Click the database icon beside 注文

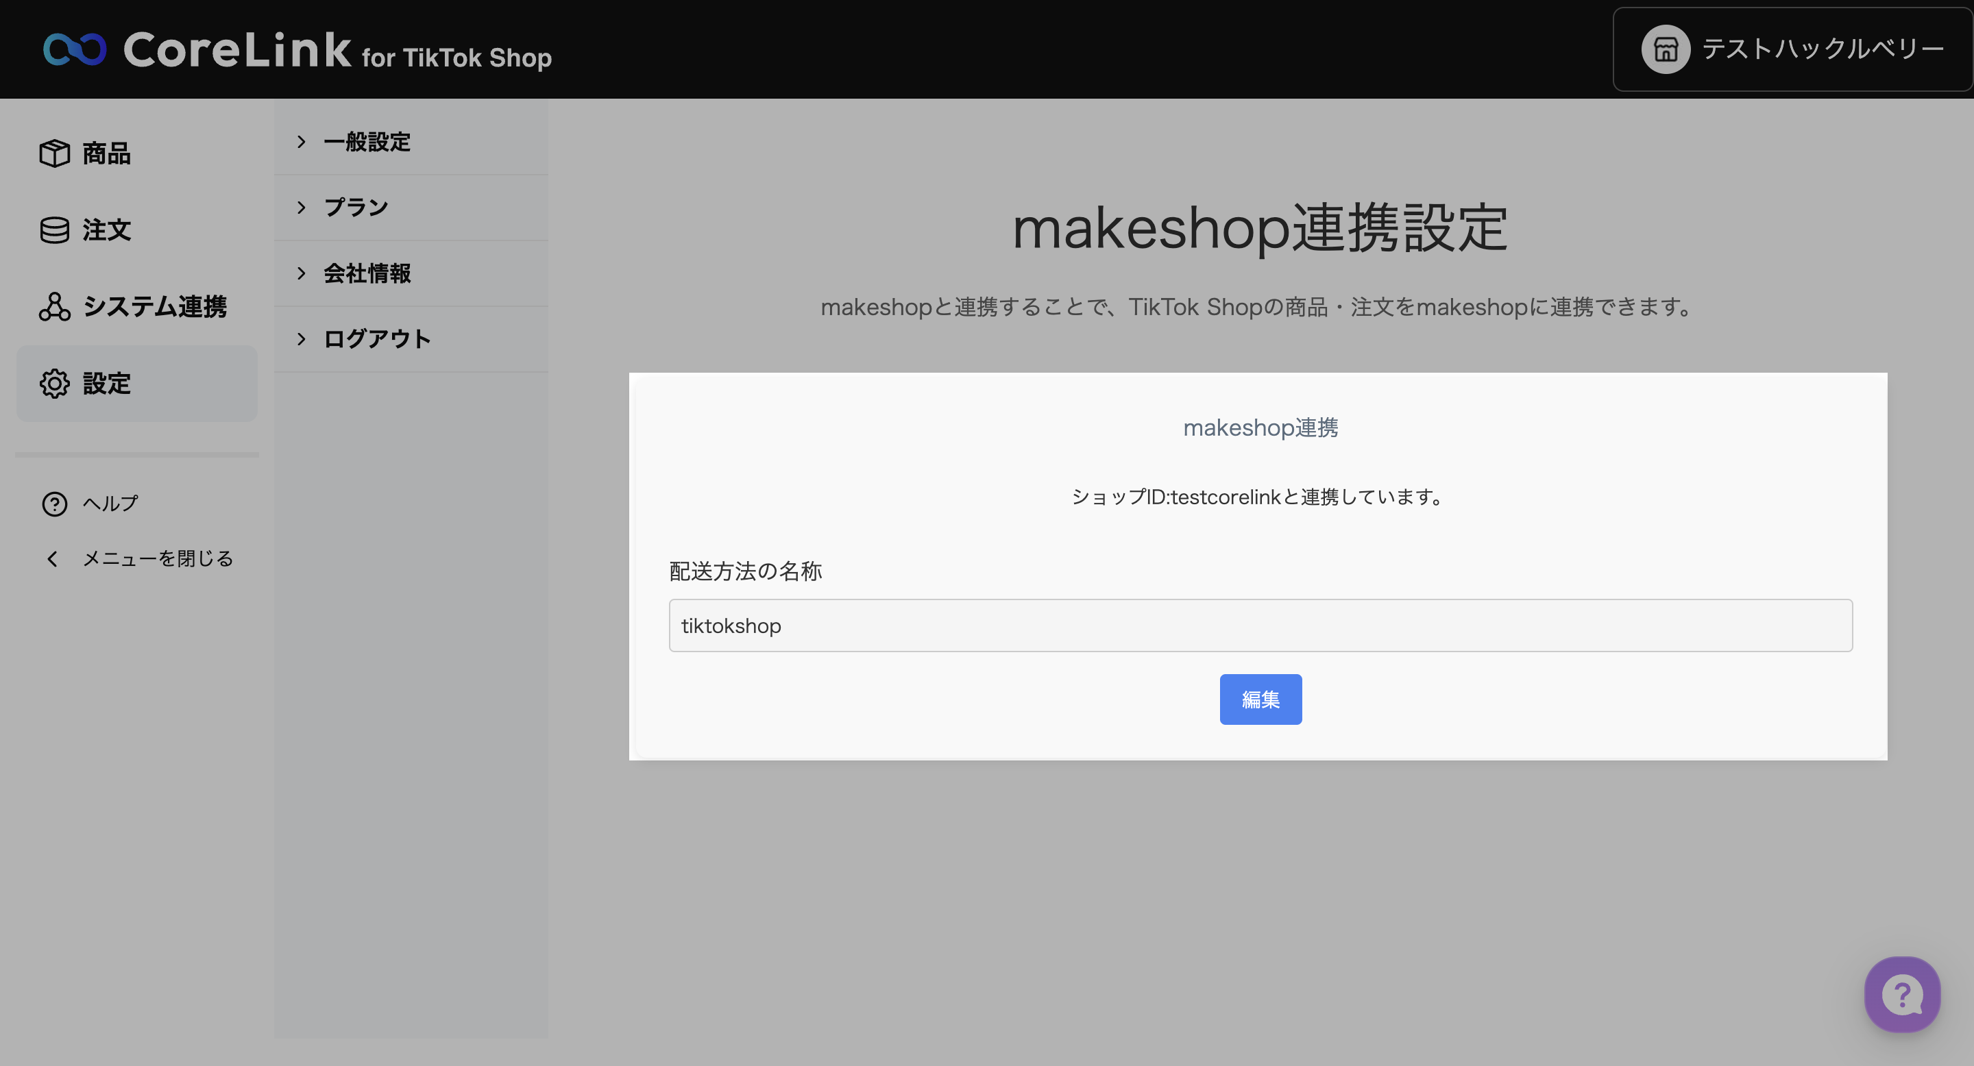click(x=54, y=230)
